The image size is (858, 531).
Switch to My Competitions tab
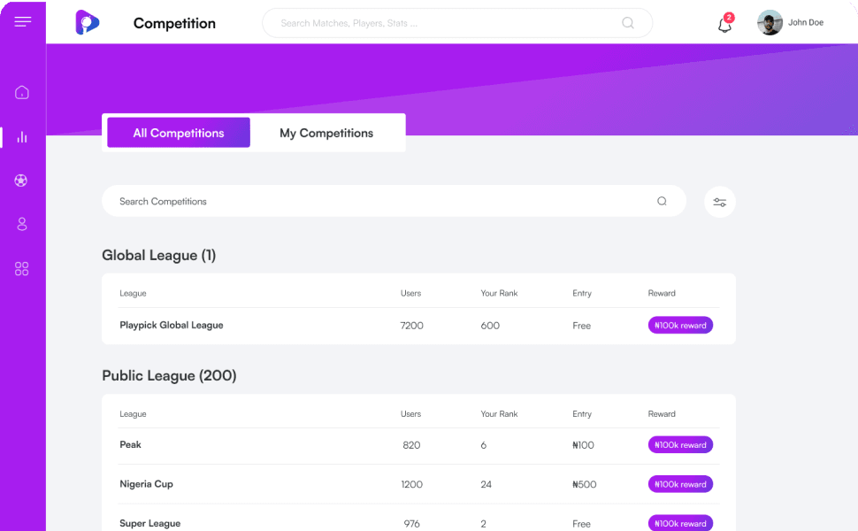click(x=326, y=133)
